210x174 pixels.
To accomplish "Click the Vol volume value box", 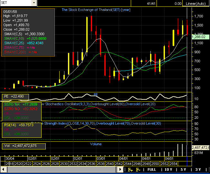I will pos(24,146).
